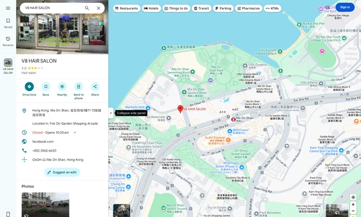
Task: Click the Sign in button
Action: coord(345,7)
